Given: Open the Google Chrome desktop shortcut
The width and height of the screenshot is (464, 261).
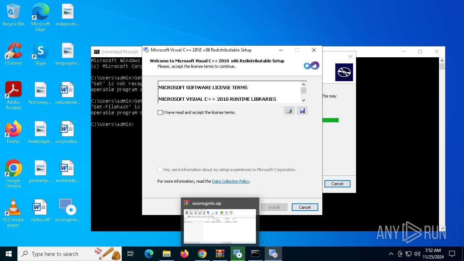Looking at the screenshot, I should point(13,174).
